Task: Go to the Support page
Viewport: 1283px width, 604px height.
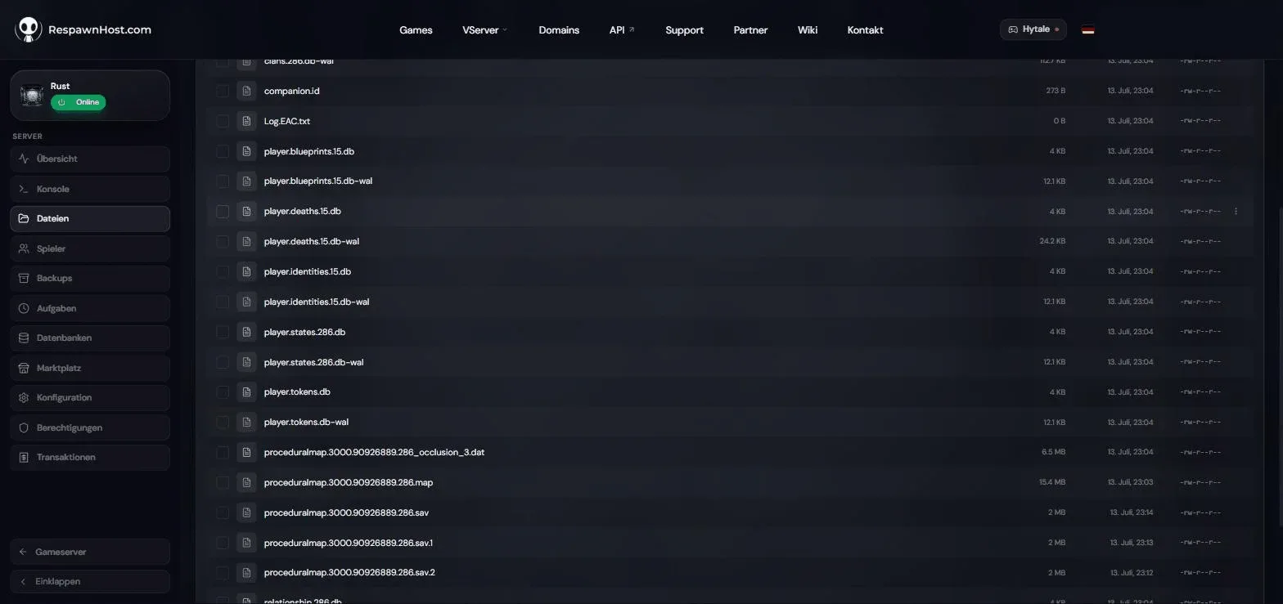Action: (x=684, y=30)
